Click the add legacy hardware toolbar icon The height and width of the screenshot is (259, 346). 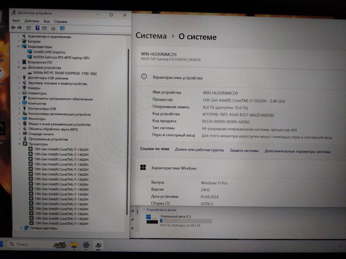pyautogui.click(x=53, y=28)
